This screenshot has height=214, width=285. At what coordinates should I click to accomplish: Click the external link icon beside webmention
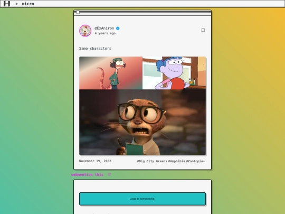pyautogui.click(x=109, y=174)
